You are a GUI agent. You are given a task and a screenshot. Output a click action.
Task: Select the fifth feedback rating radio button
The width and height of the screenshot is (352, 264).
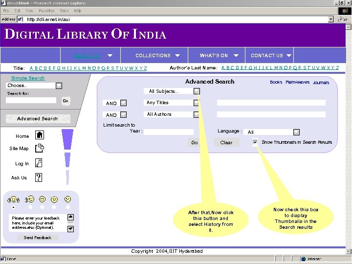point(67,207)
